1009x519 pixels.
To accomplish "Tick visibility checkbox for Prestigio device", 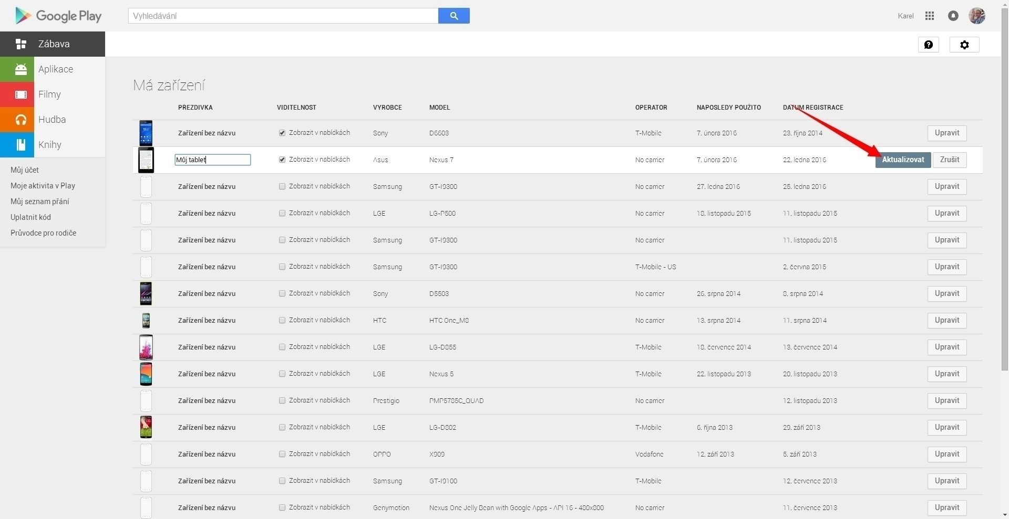I will [x=282, y=400].
